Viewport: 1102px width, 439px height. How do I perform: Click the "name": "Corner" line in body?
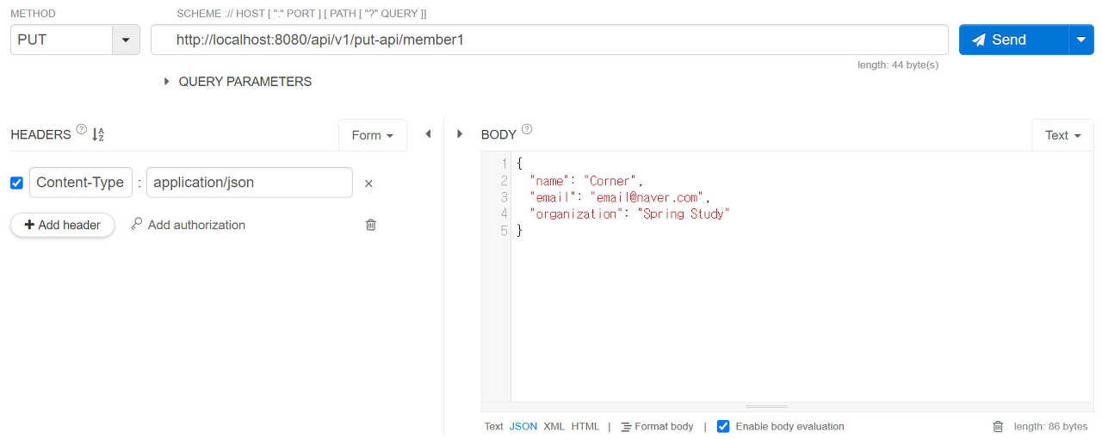(x=586, y=181)
